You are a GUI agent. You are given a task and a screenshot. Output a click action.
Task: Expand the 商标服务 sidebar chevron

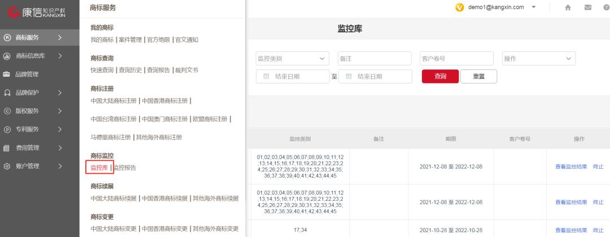(60, 38)
